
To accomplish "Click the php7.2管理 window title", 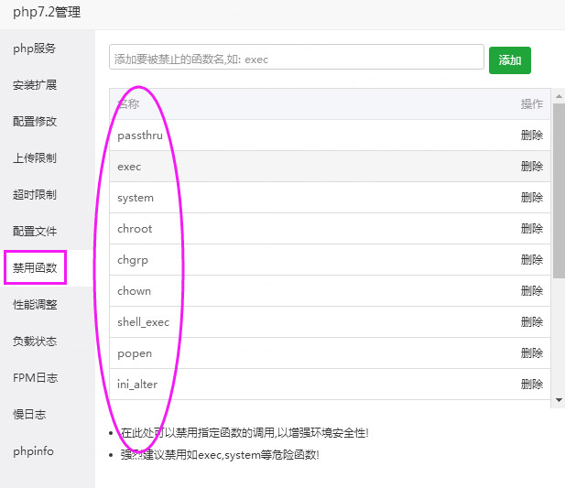I will pyautogui.click(x=47, y=12).
